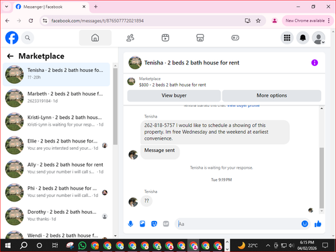Open the View buyer profile link
The width and height of the screenshot is (336, 252).
243,106
